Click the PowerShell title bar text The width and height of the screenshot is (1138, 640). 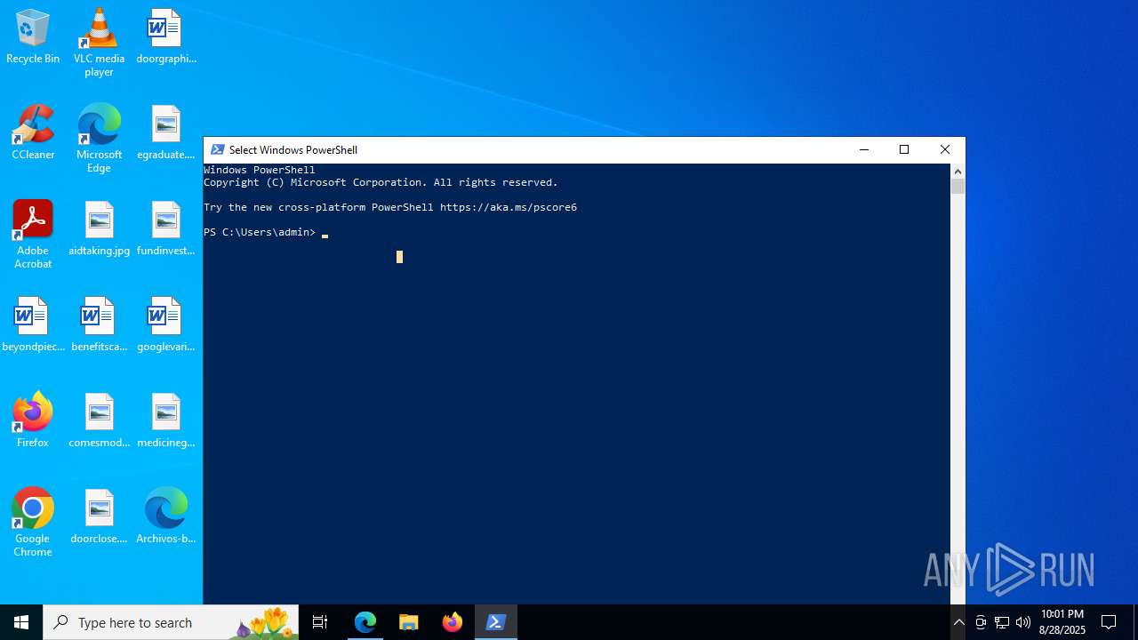[293, 149]
